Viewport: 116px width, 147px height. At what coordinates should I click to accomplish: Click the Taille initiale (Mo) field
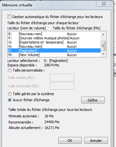(62, 77)
